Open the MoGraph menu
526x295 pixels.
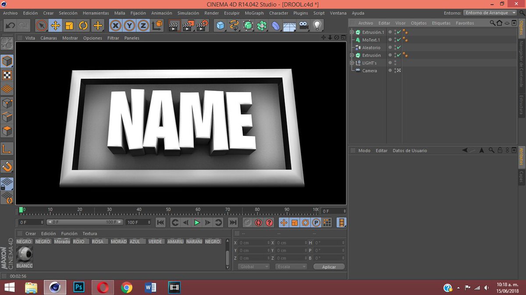pos(254,13)
